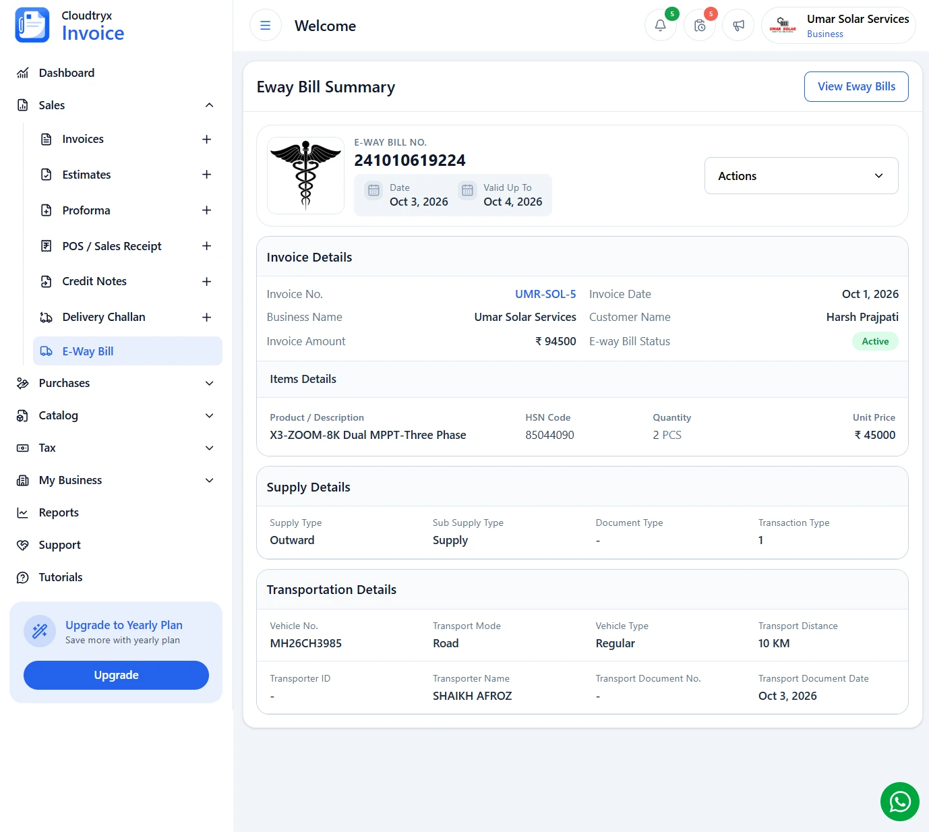Add new invoice with plus icon

coord(206,139)
